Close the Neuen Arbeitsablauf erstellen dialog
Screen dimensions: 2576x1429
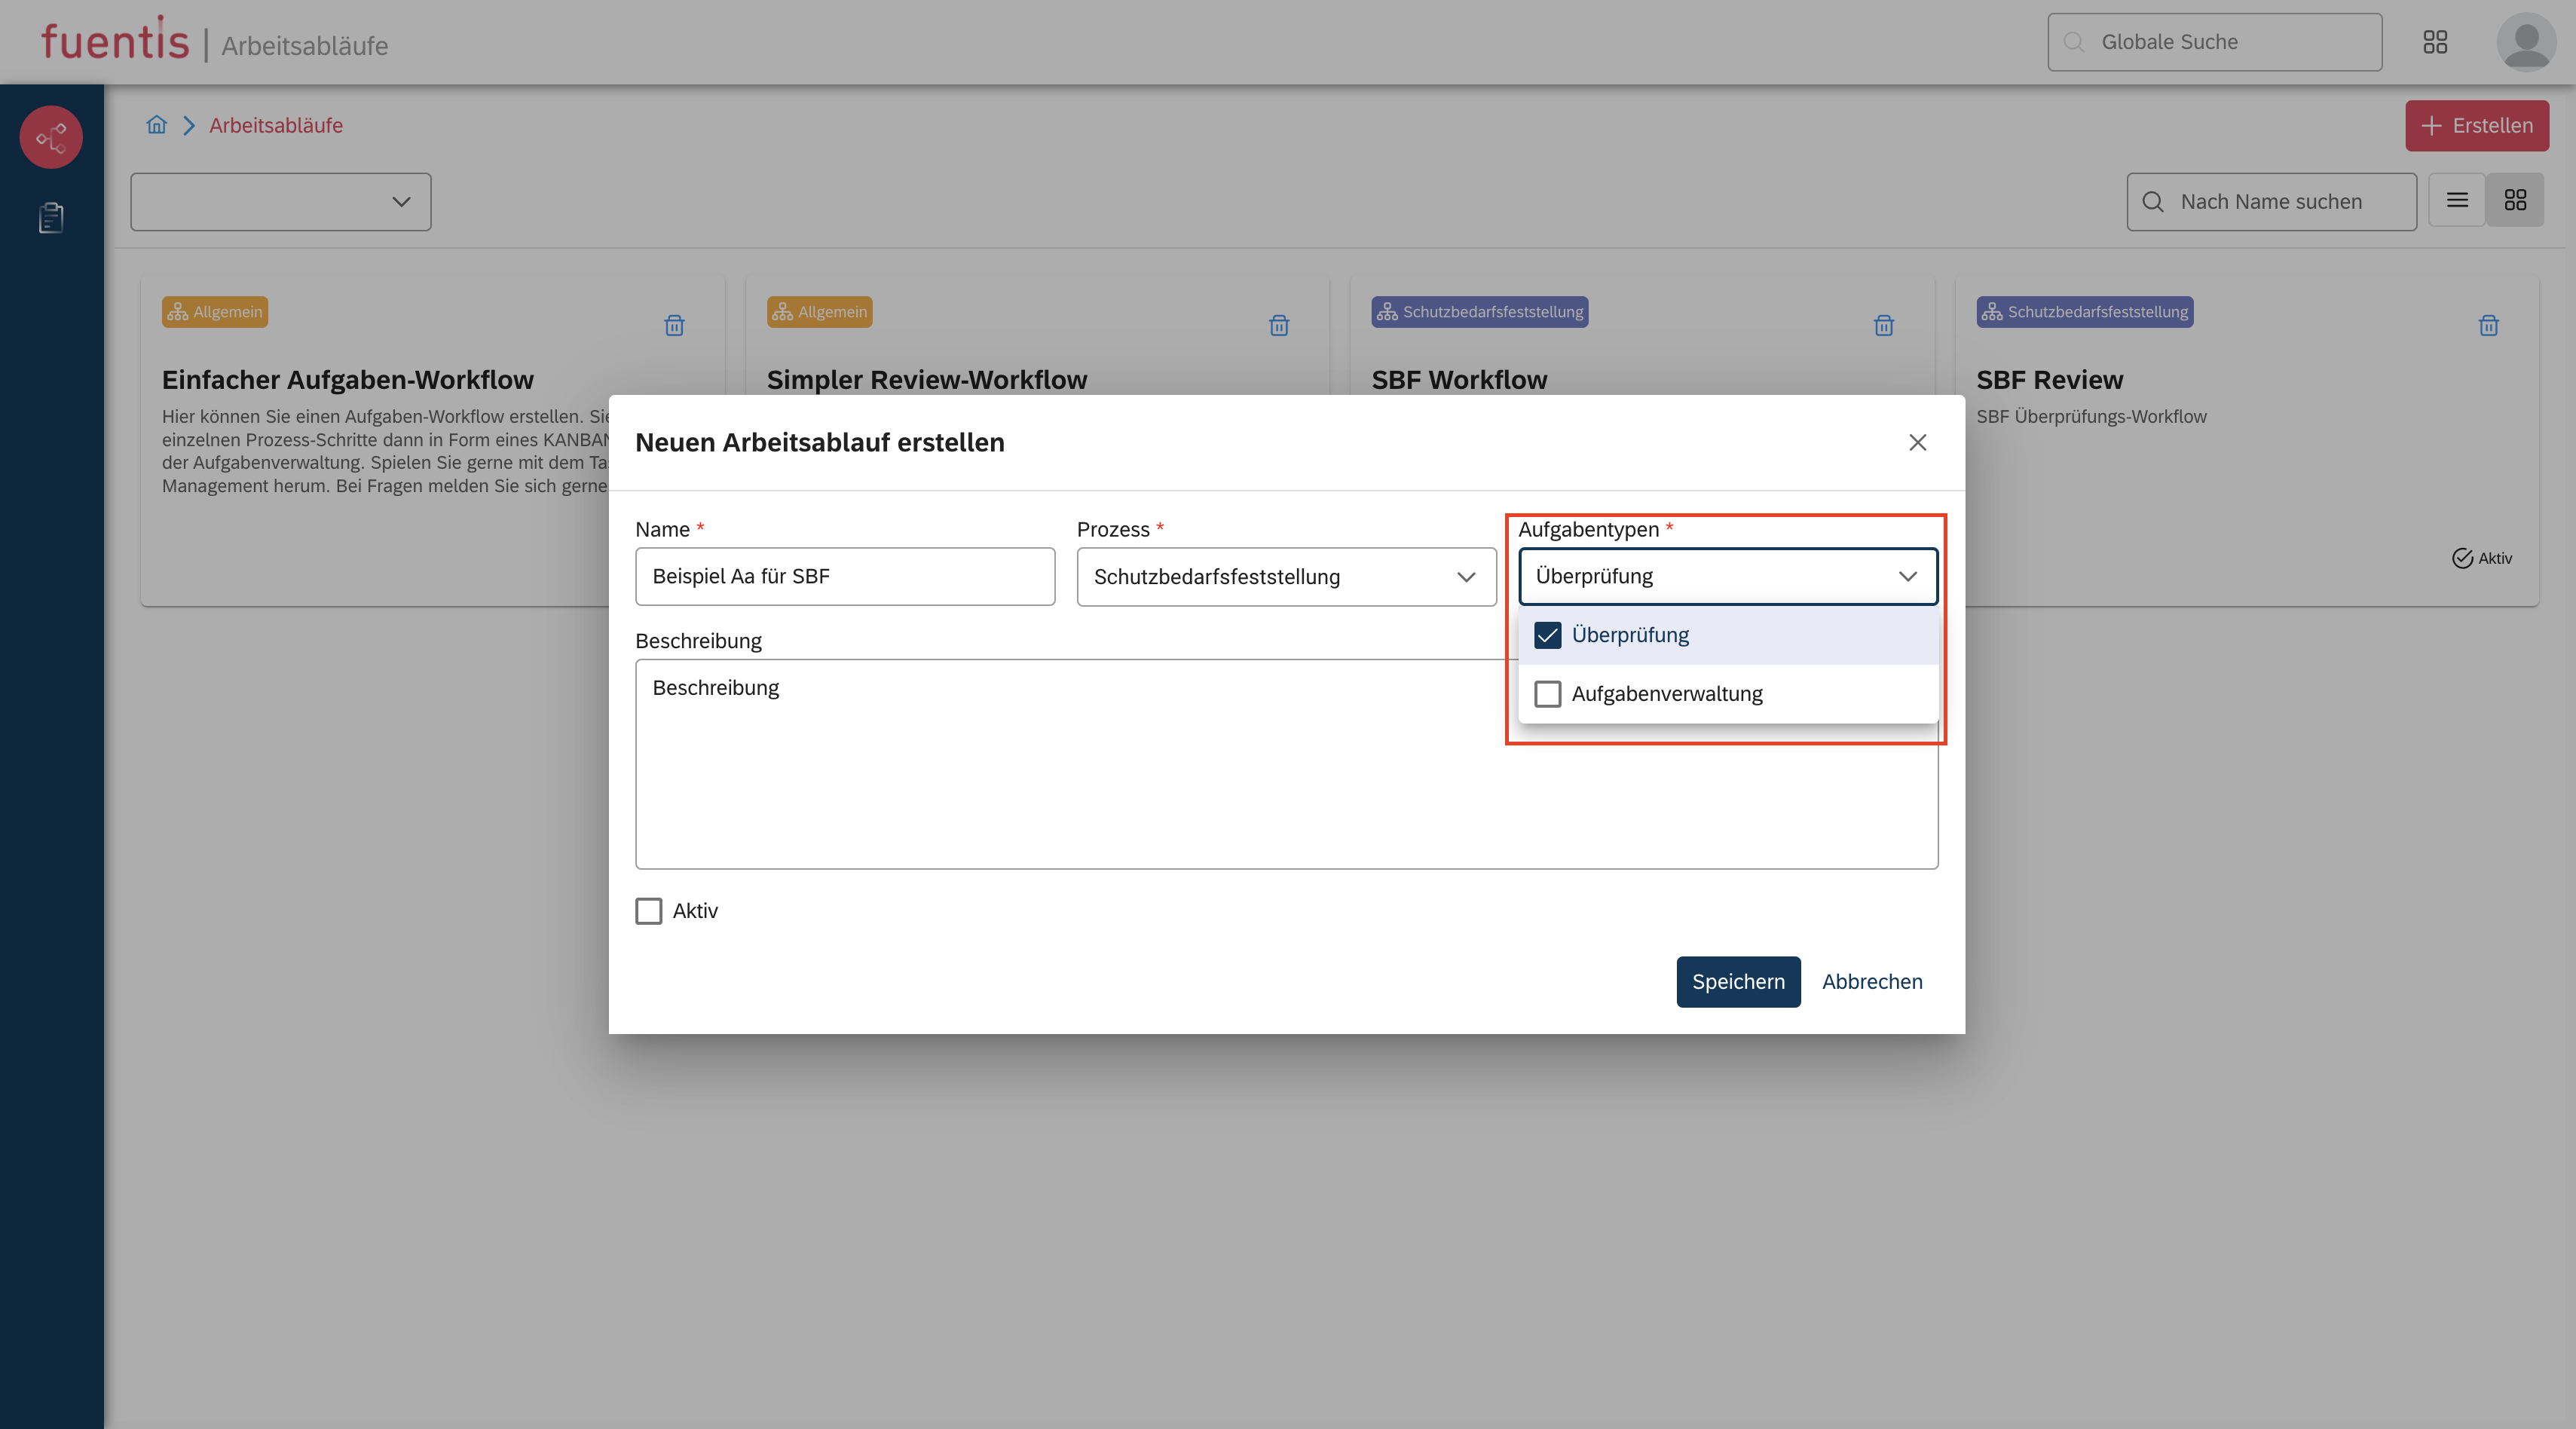coord(1917,442)
